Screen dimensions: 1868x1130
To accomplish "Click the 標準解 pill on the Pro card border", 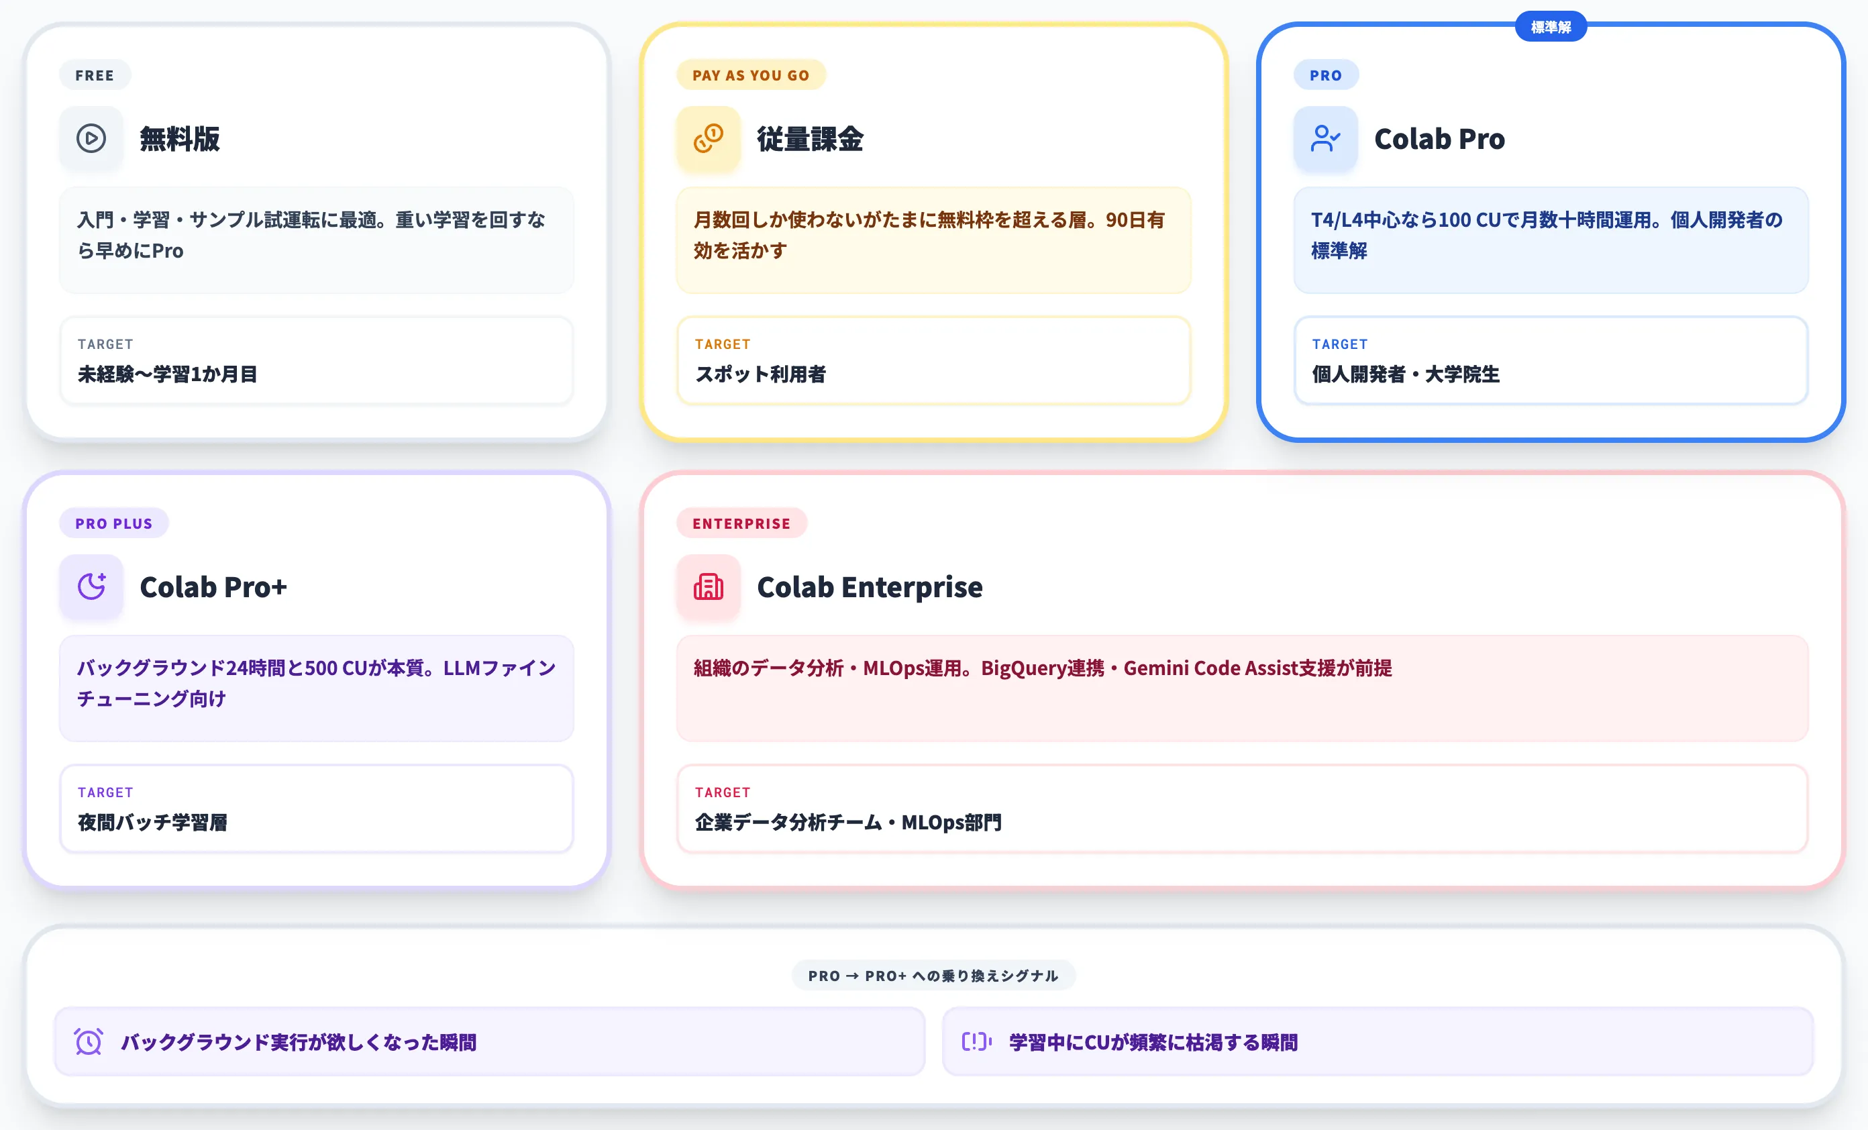I will 1551,28.
